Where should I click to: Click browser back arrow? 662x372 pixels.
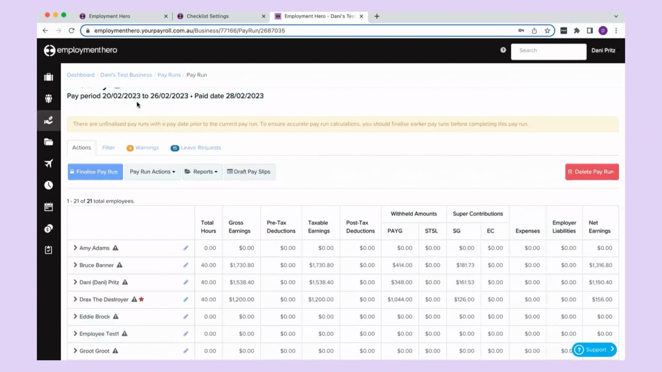46,30
